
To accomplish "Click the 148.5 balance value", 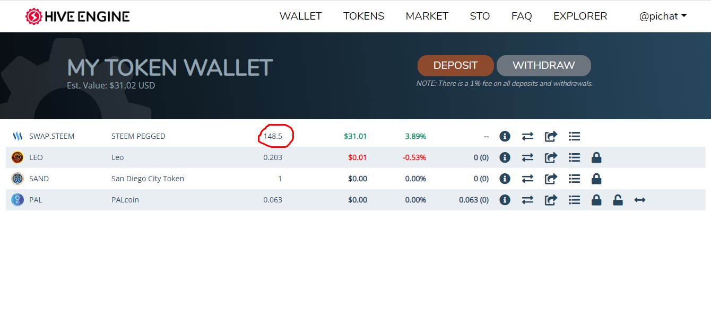I will [x=273, y=136].
